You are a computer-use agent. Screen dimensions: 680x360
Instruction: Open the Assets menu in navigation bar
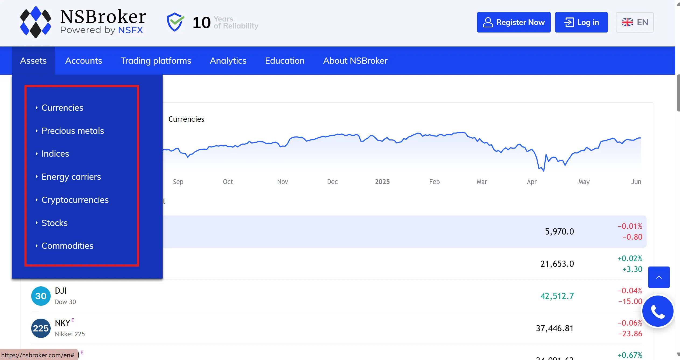click(33, 61)
